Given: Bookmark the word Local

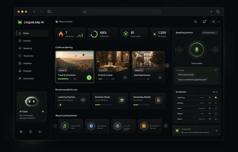Looking at the screenshot, I should [216, 108].
